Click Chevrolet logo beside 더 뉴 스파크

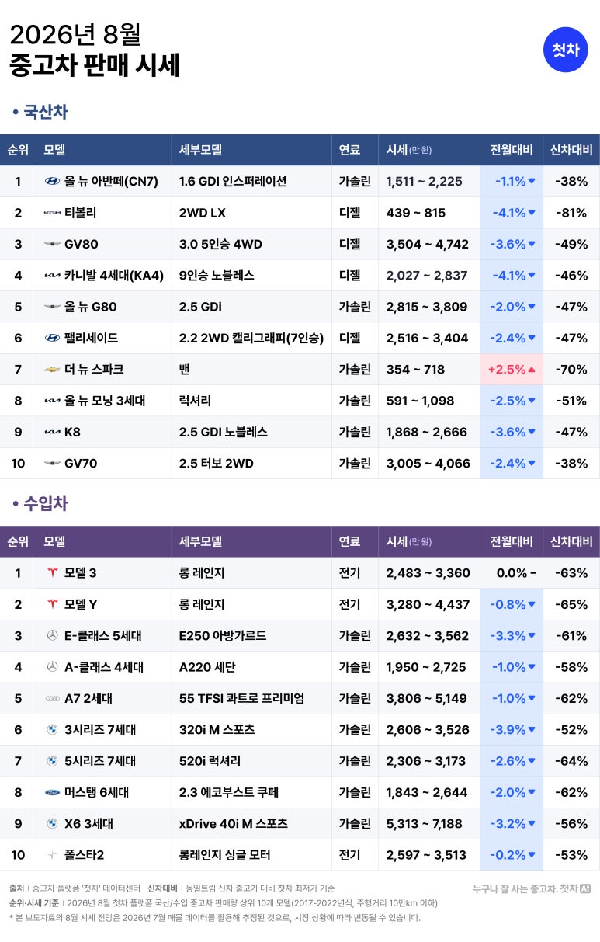(52, 370)
